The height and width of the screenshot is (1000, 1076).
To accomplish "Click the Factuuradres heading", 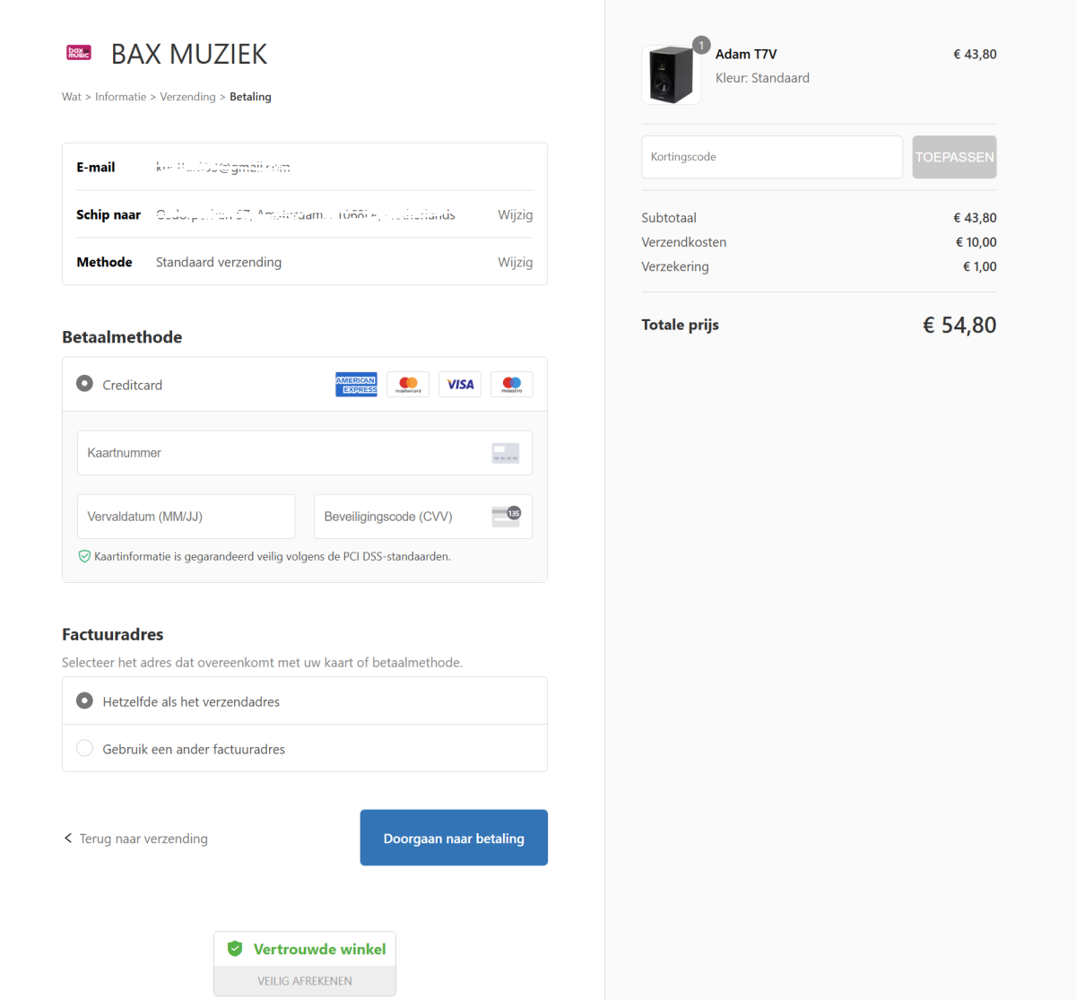I will click(113, 634).
